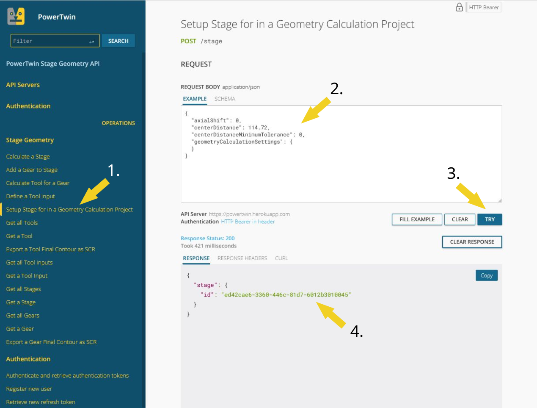Click the enter icon inside the Filter field

coord(91,41)
